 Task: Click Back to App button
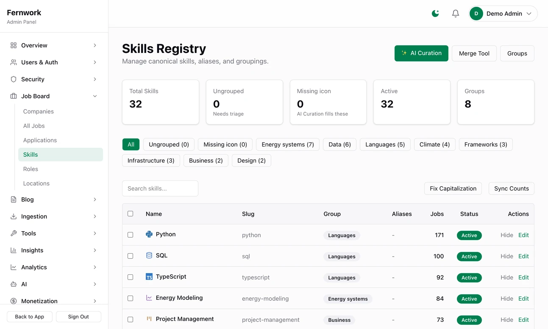click(x=30, y=317)
